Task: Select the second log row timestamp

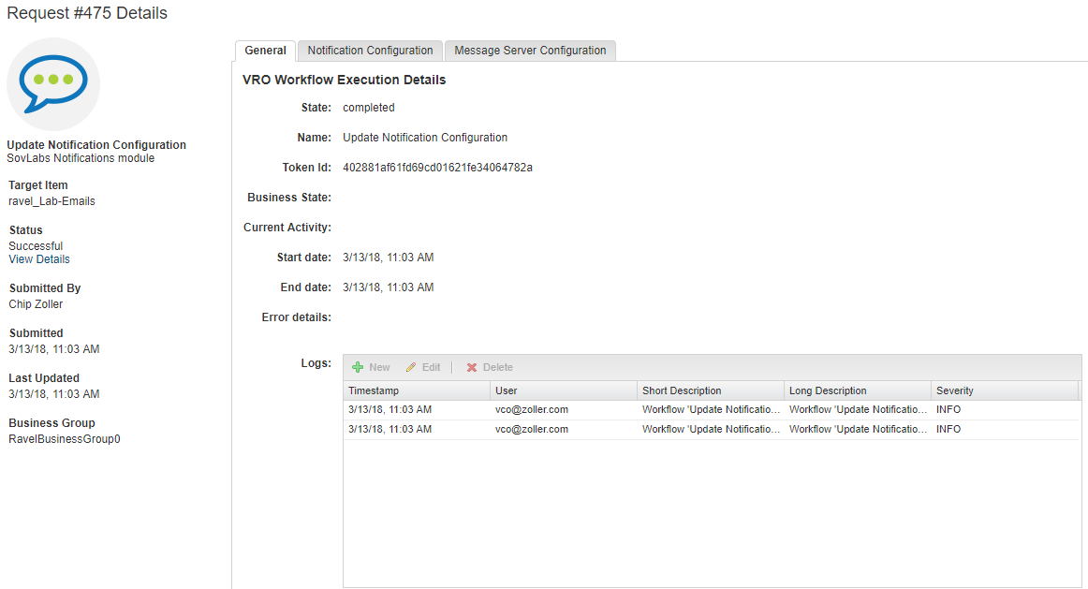Action: pos(390,430)
